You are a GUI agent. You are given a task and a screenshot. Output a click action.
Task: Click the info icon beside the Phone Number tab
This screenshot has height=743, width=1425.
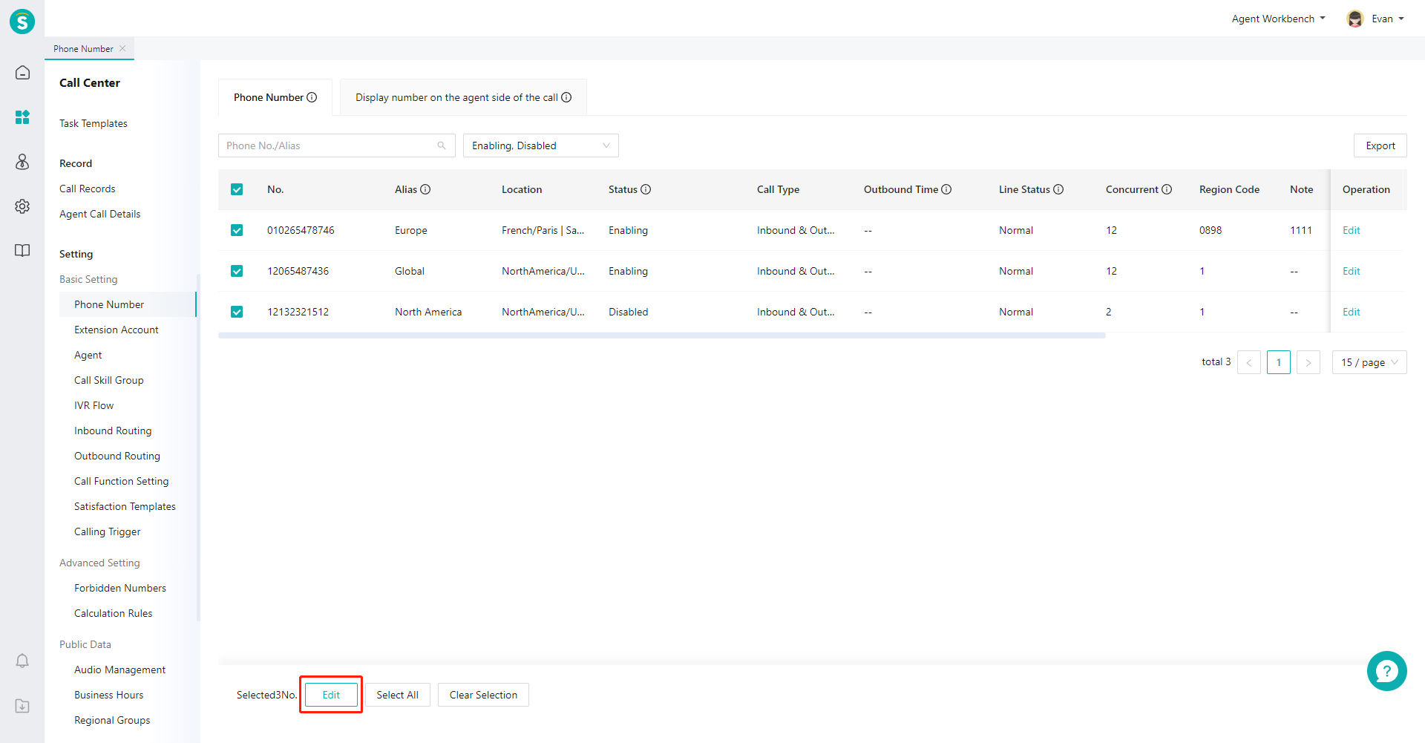pos(312,97)
